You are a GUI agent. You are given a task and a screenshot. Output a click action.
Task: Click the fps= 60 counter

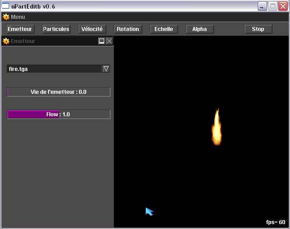pos(276,222)
